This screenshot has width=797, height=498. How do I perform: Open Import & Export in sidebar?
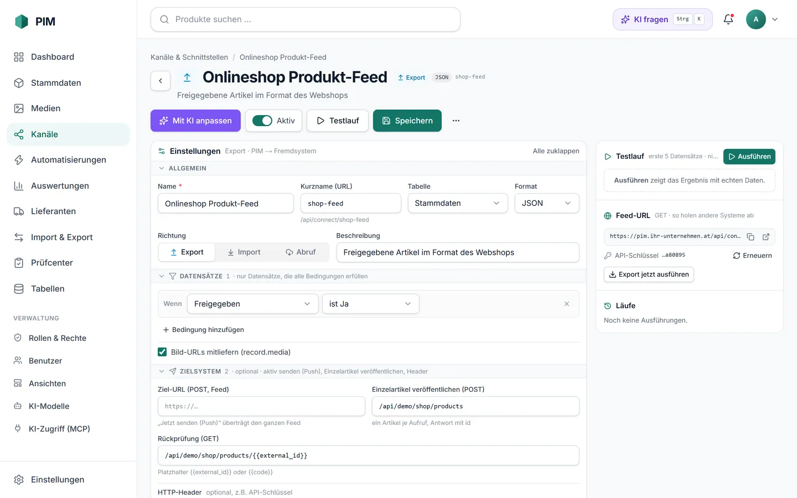pyautogui.click(x=68, y=237)
